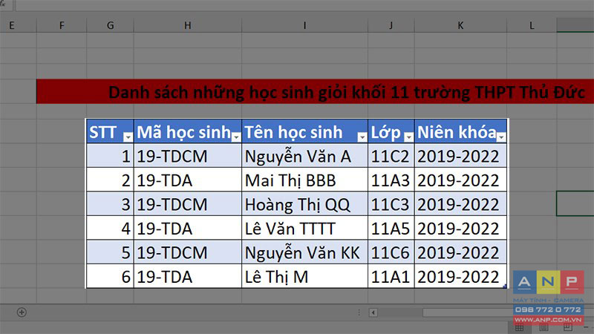Select the Niên khóa header cell
Image resolution: width=594 pixels, height=334 pixels.
(460, 131)
